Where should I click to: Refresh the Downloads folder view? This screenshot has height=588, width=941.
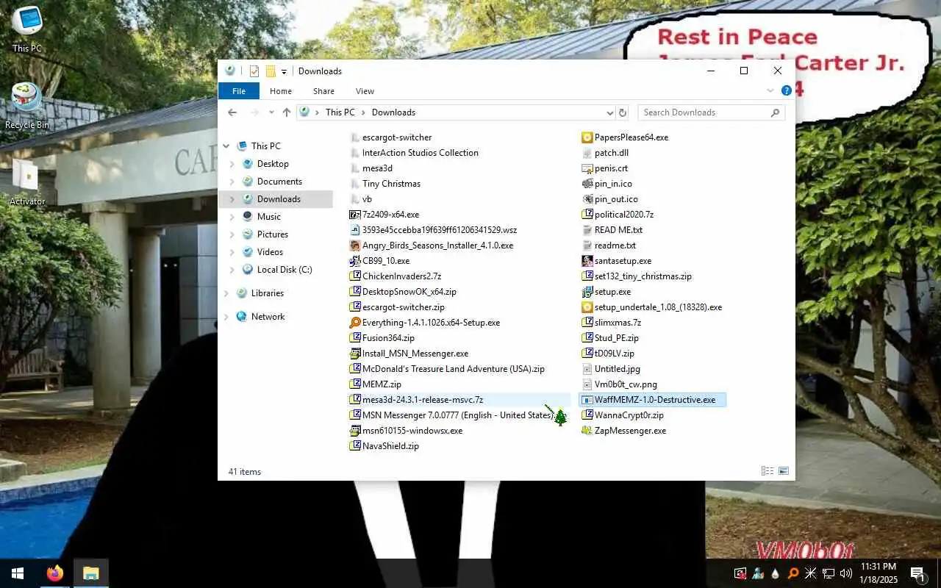pyautogui.click(x=623, y=112)
